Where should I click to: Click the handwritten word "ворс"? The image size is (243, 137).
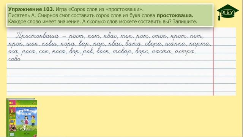click(142, 52)
